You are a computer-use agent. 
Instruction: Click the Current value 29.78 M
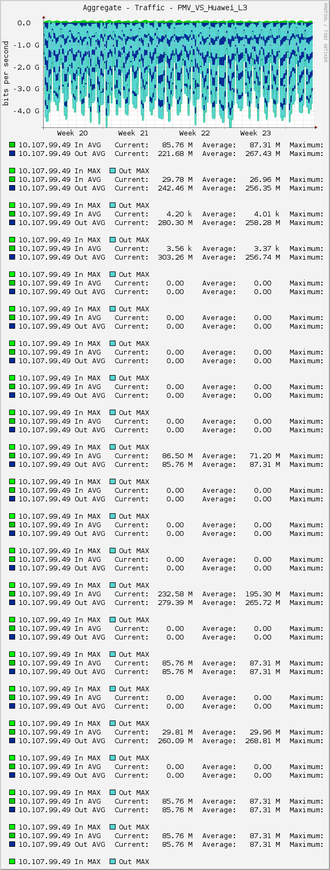coord(177,180)
